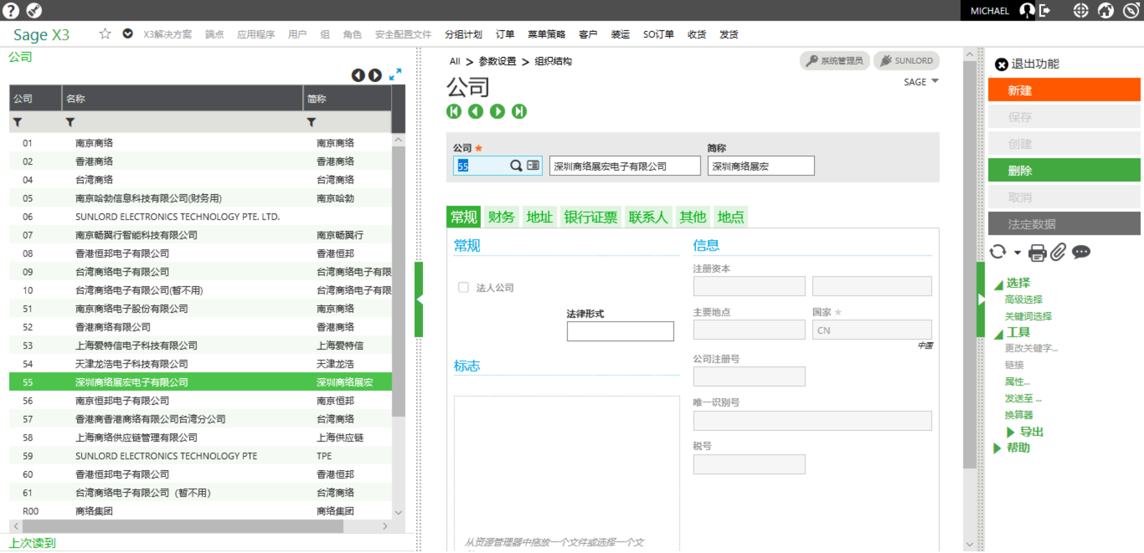
Task: Click the 新建 button
Action: pos(1064,90)
